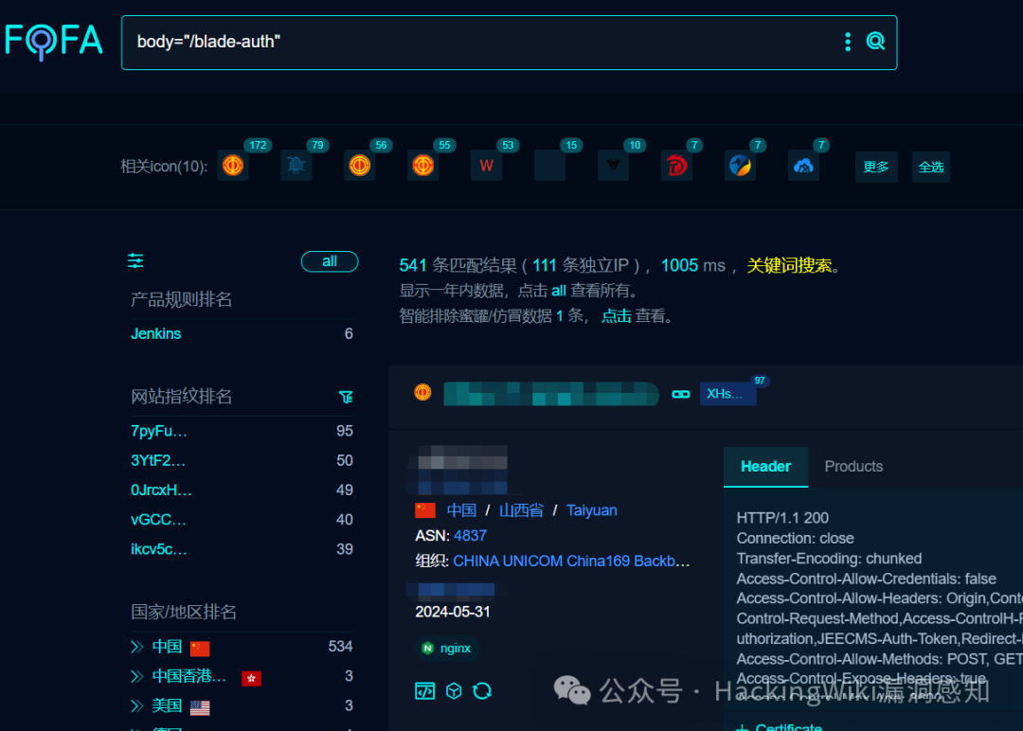The width and height of the screenshot is (1023, 731).
Task: Click the magnifier search icon in query box
Action: coord(875,42)
